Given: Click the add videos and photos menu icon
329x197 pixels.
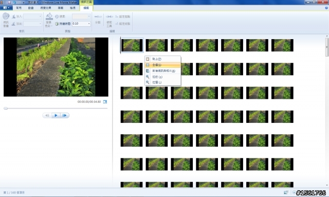Looking at the screenshot, I should point(148,71).
